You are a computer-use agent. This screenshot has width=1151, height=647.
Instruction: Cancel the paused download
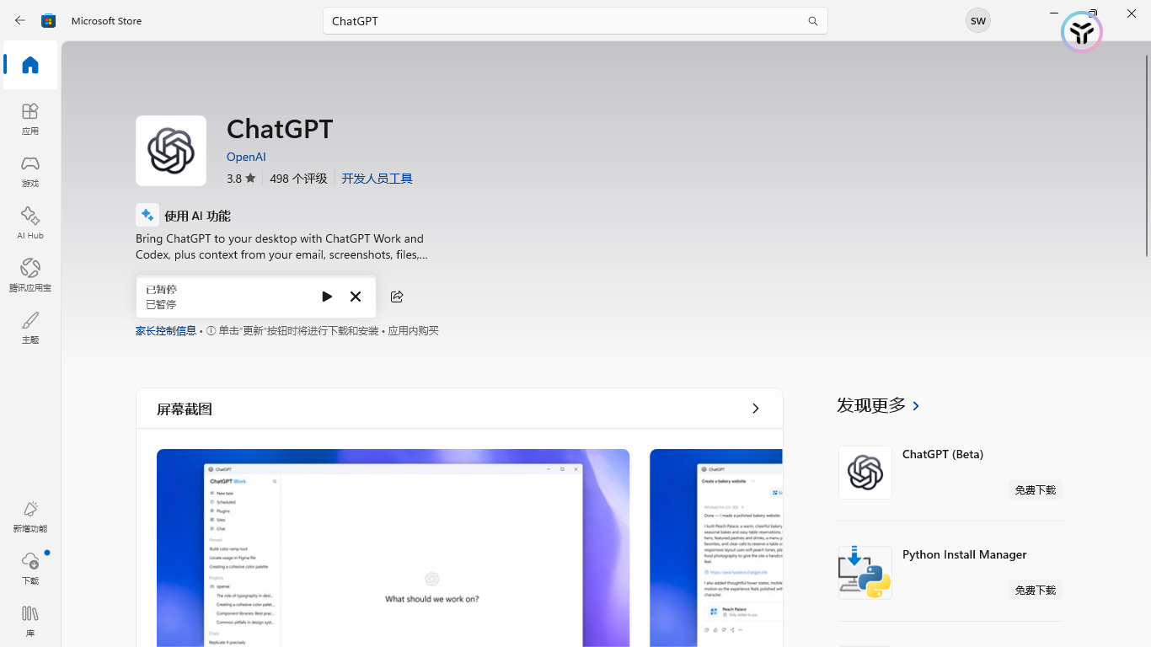tap(356, 297)
